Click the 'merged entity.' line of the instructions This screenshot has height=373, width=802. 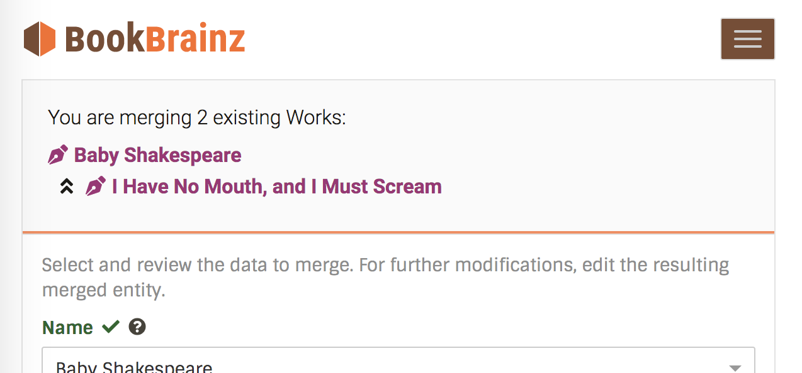(x=104, y=291)
